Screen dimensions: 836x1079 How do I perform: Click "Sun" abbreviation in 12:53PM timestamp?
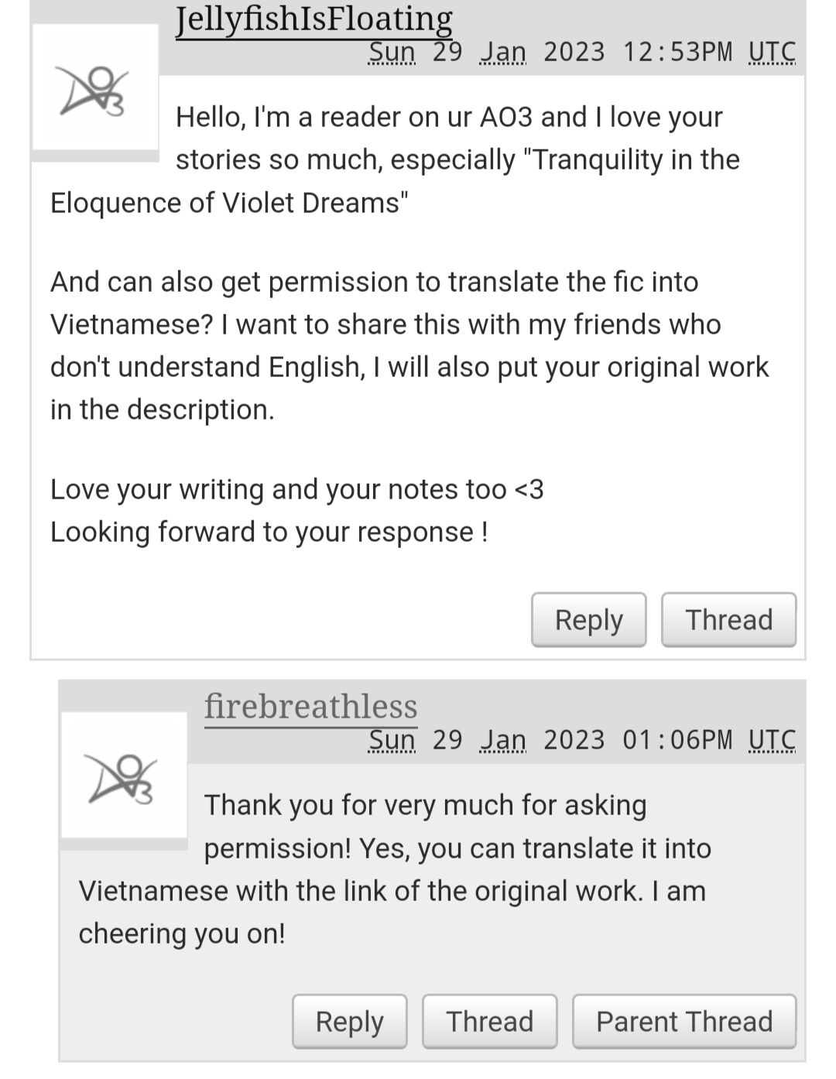[x=392, y=52]
